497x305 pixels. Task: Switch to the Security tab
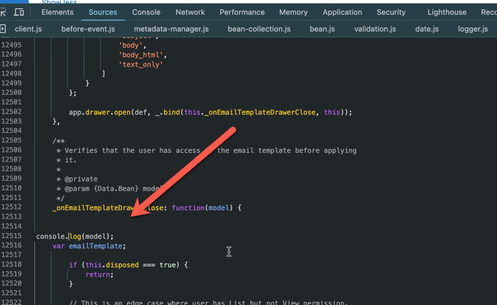(391, 12)
